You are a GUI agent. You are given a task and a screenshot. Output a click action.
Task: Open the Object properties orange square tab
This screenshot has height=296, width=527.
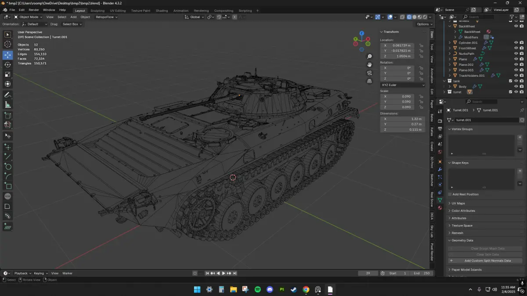pos(440,161)
